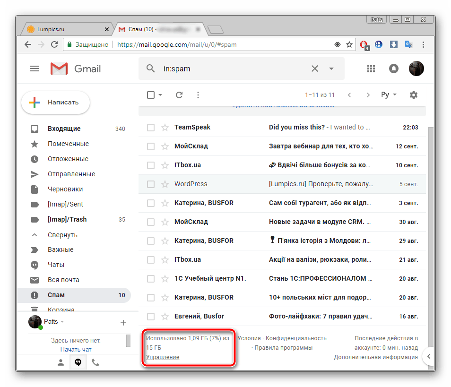
Task: Click the Google apps grid icon
Action: point(371,69)
